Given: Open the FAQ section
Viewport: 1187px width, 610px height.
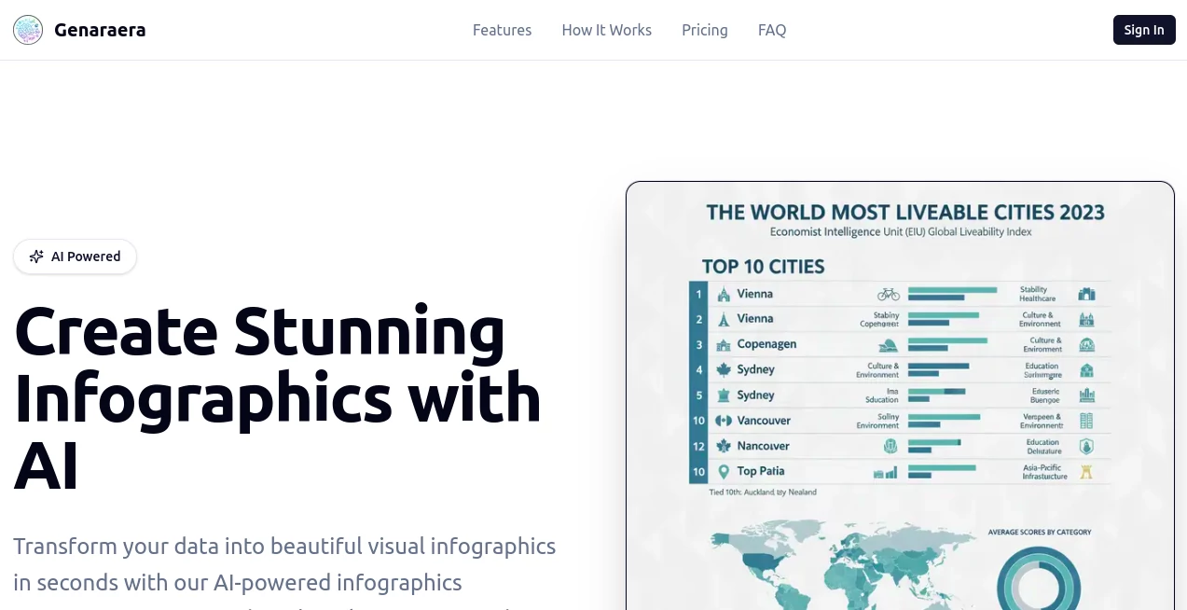Looking at the screenshot, I should coord(772,30).
